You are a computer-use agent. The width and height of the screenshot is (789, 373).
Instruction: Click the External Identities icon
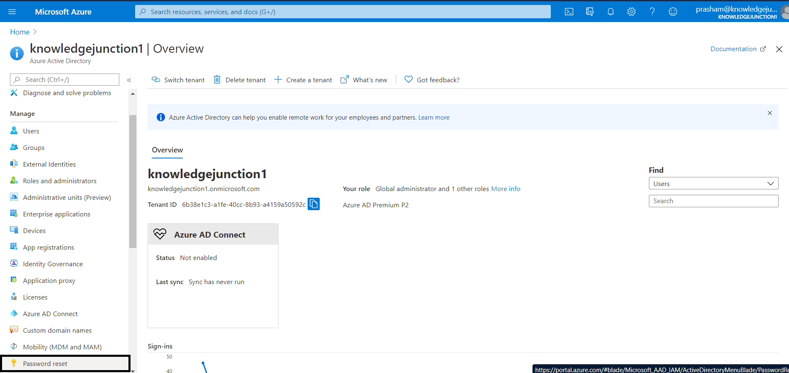point(14,164)
